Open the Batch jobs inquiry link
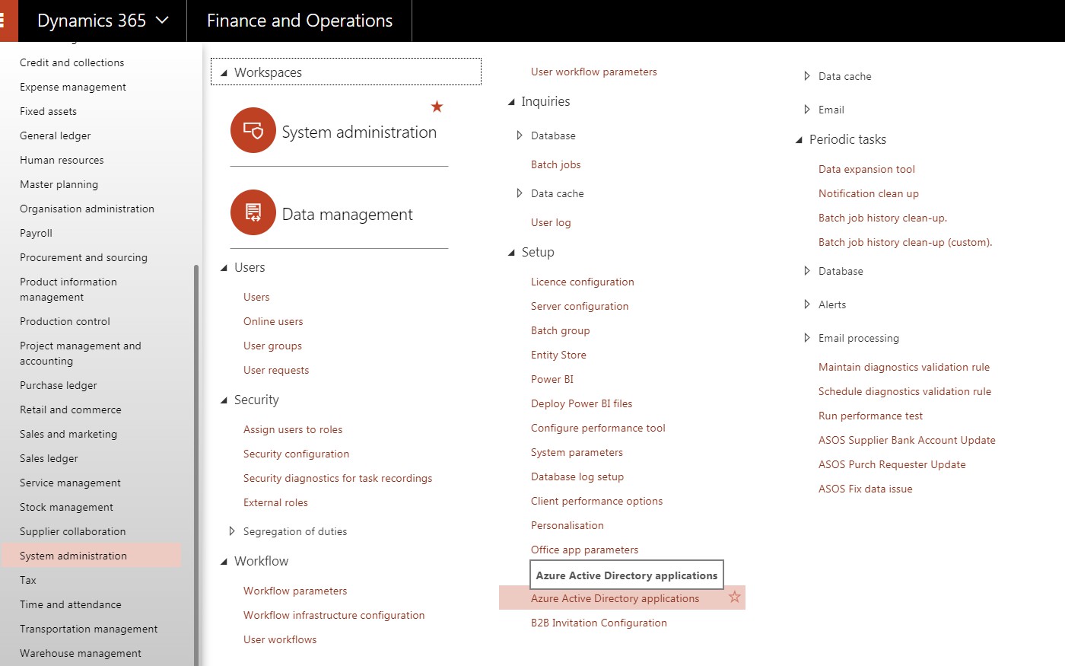The height and width of the screenshot is (666, 1065). (x=555, y=164)
